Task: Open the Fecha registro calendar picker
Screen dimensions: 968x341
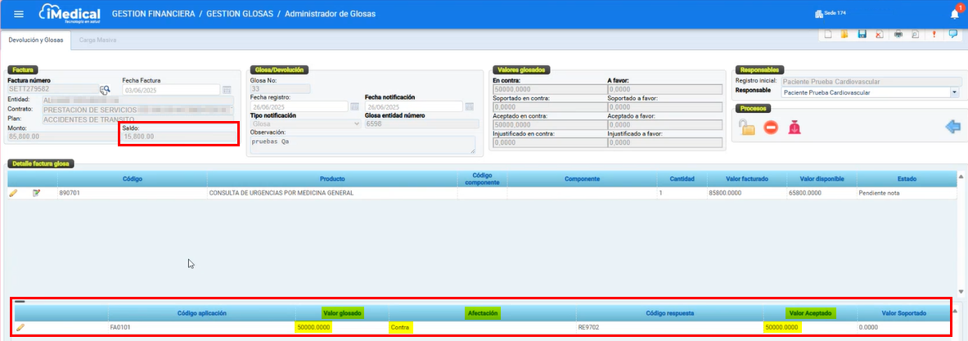Action: tap(355, 106)
